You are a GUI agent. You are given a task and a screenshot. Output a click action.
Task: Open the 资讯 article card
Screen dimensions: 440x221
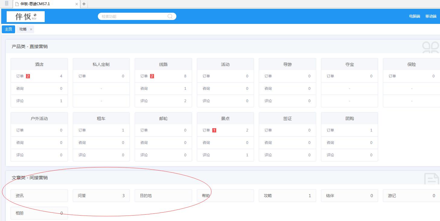(39, 196)
